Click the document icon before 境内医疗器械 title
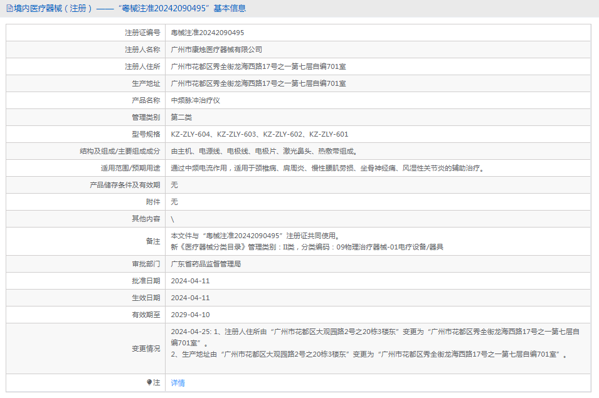The height and width of the screenshot is (398, 599). point(9,8)
